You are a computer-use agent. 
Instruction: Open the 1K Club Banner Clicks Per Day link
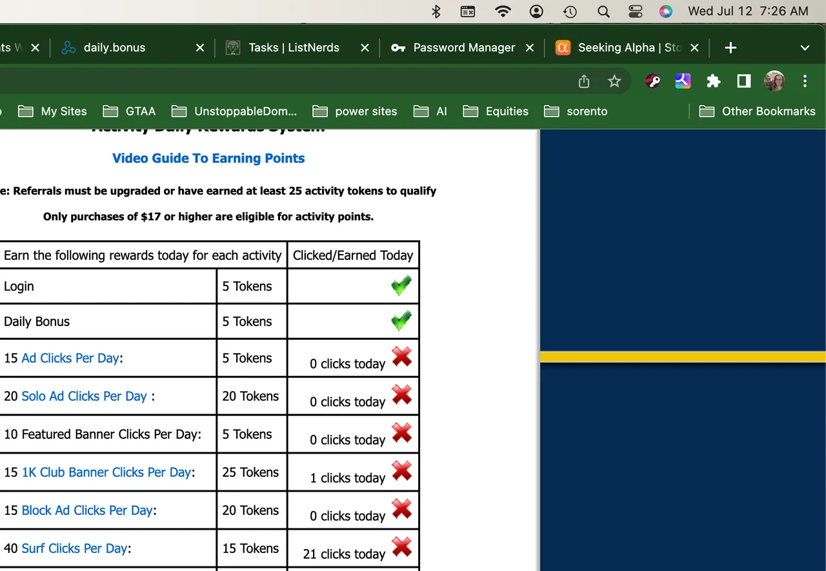[106, 472]
